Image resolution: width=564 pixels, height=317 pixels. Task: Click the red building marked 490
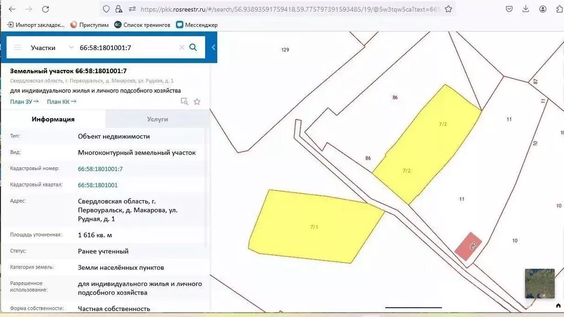468,246
